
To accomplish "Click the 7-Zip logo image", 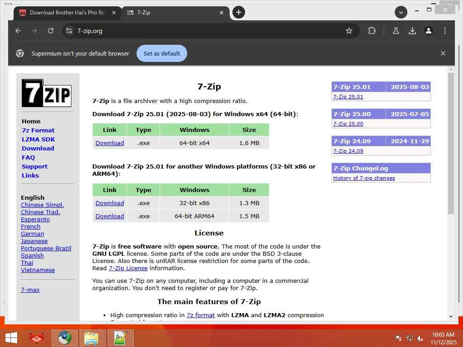I will point(47,93).
